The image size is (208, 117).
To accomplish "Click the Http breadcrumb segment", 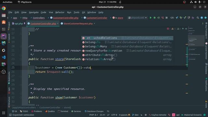I will 25,18.
